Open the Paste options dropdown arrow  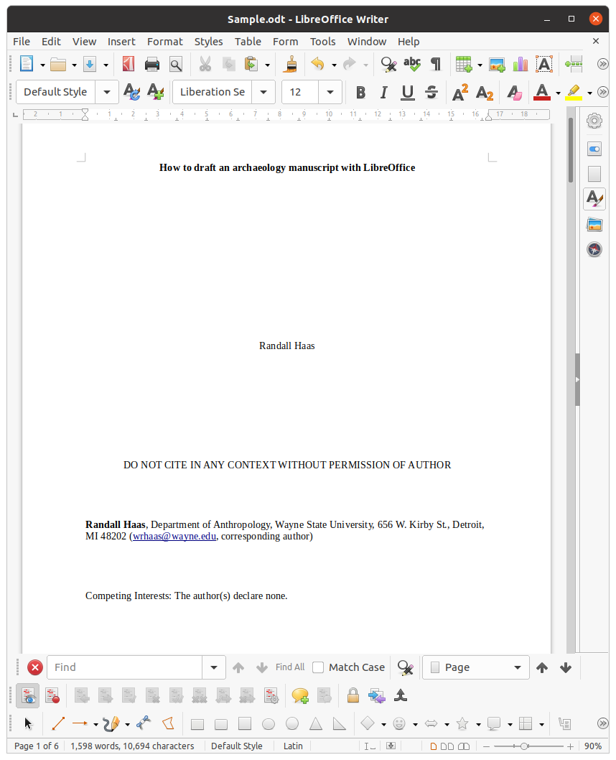[267, 65]
